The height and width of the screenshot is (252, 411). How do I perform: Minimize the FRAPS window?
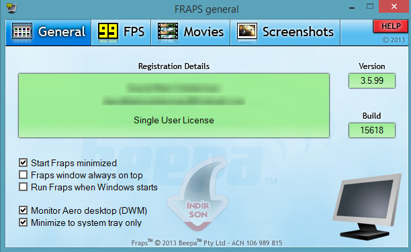point(352,8)
